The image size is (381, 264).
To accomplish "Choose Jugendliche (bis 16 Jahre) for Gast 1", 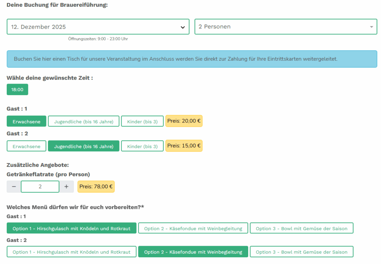I will (x=84, y=121).
